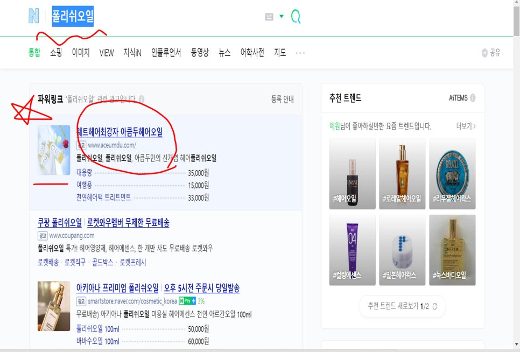Viewport: 520px width, 352px height.
Task: Open the #리우젤헤어왁스 trend thumbnail
Action: [x=452, y=174]
